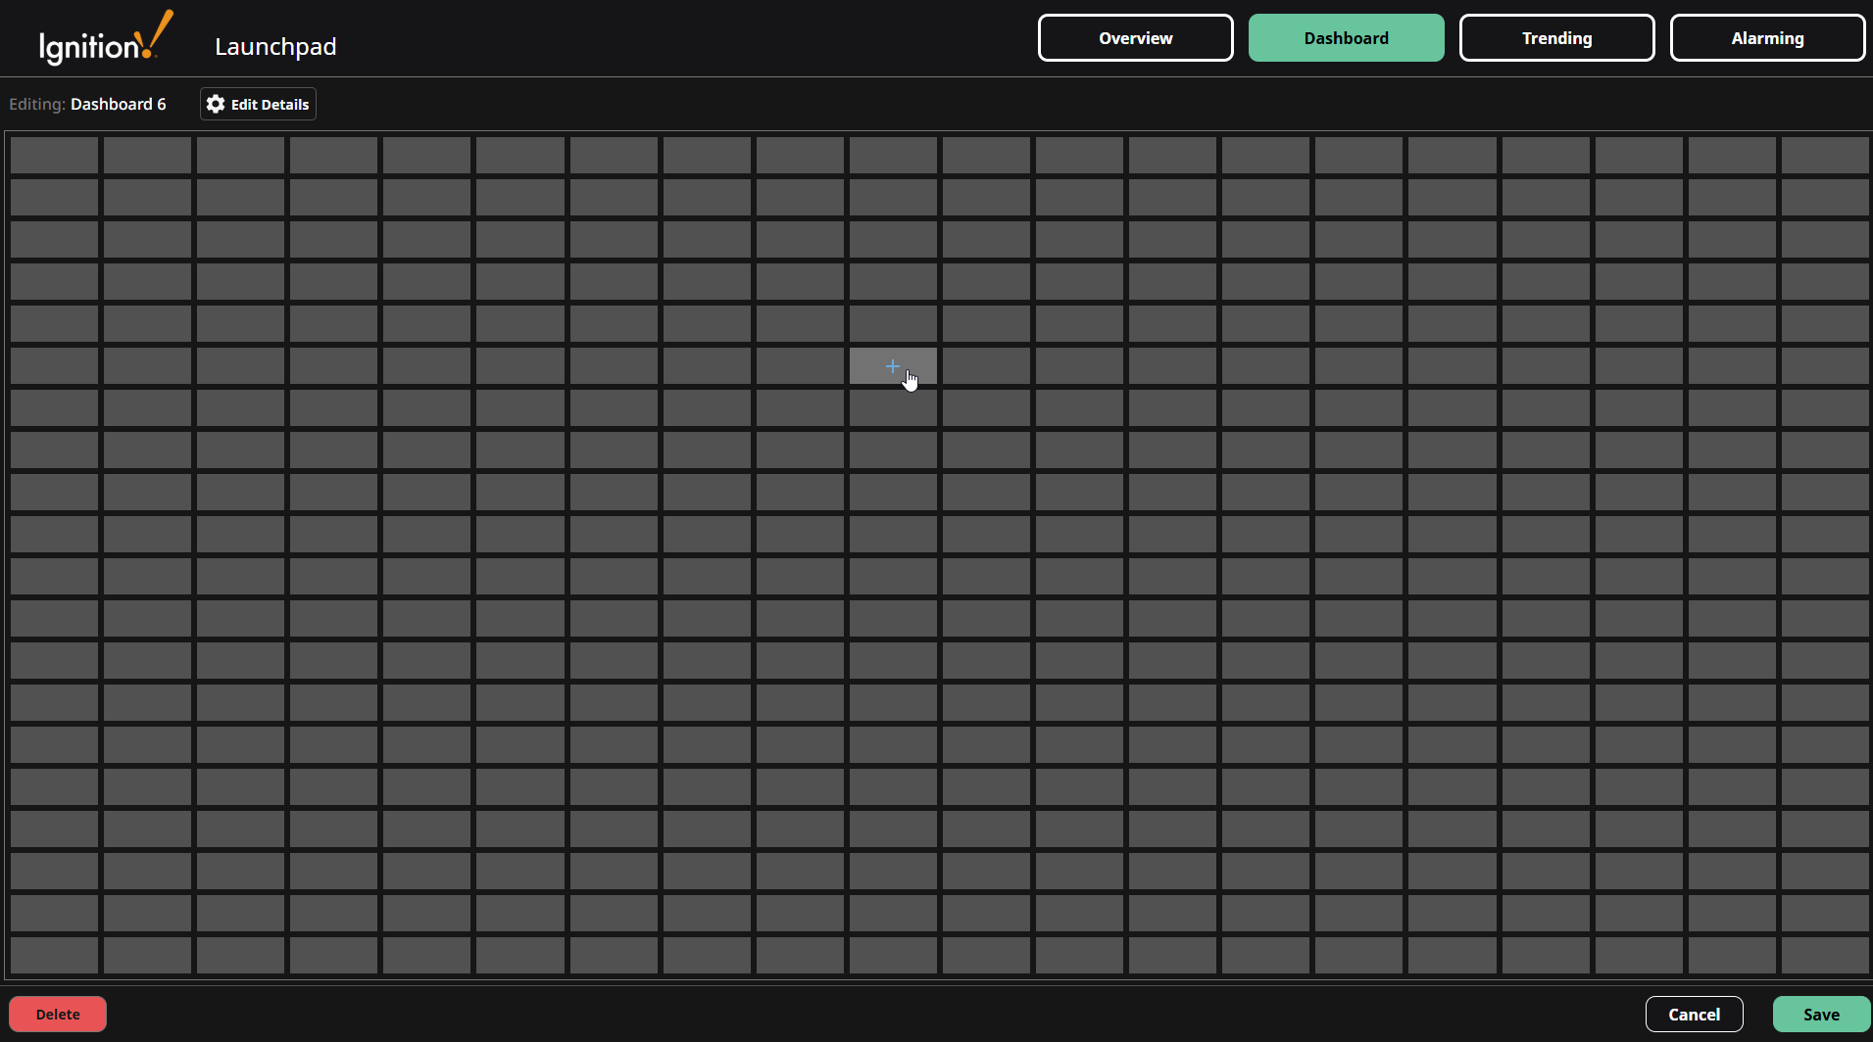Cancel editing Dashboard 6
1873x1042 pixels.
pos(1694,1014)
